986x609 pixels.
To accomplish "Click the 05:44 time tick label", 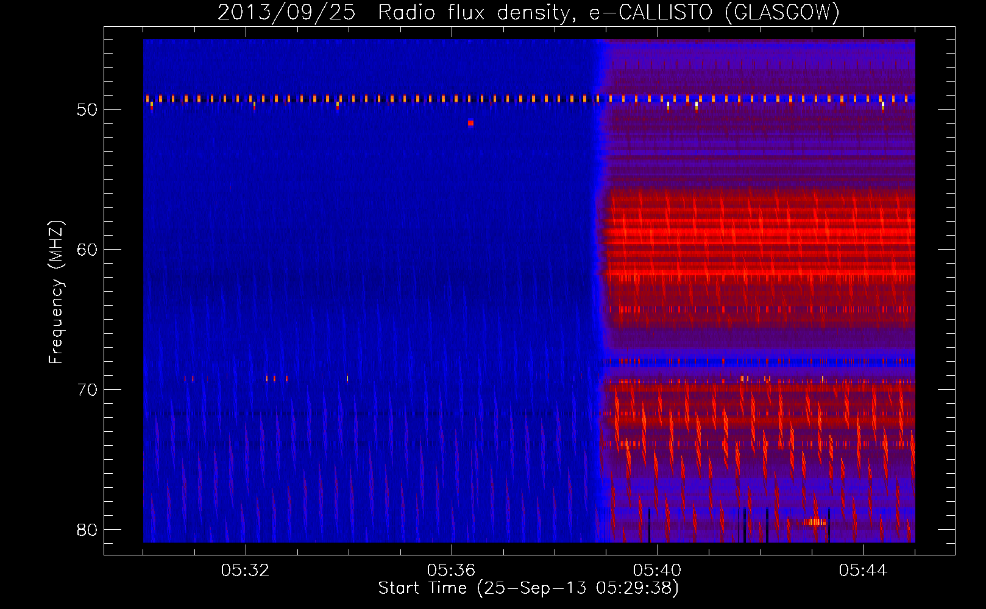I will click(x=863, y=571).
